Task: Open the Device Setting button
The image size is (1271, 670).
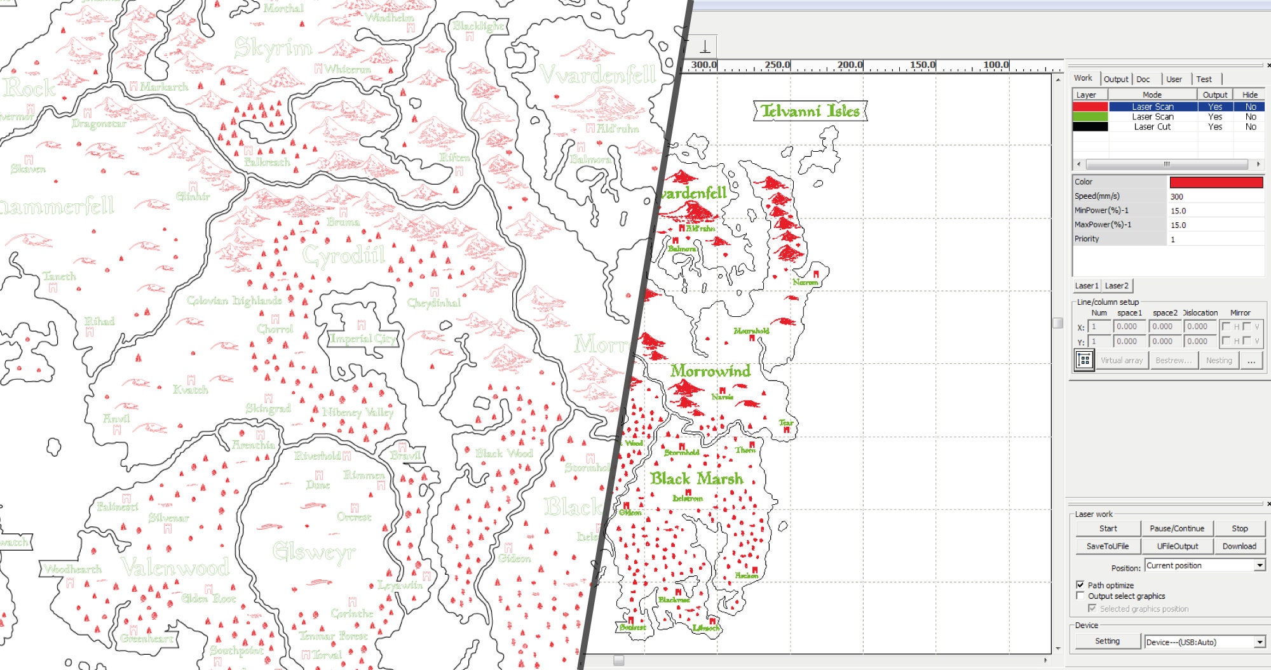Action: 1107,641
